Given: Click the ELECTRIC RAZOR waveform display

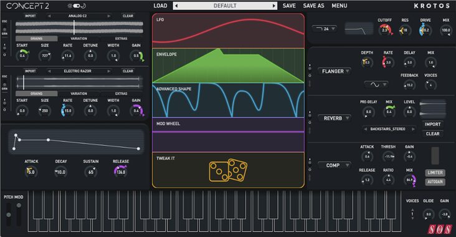Looking at the screenshot, I should coord(79,82).
